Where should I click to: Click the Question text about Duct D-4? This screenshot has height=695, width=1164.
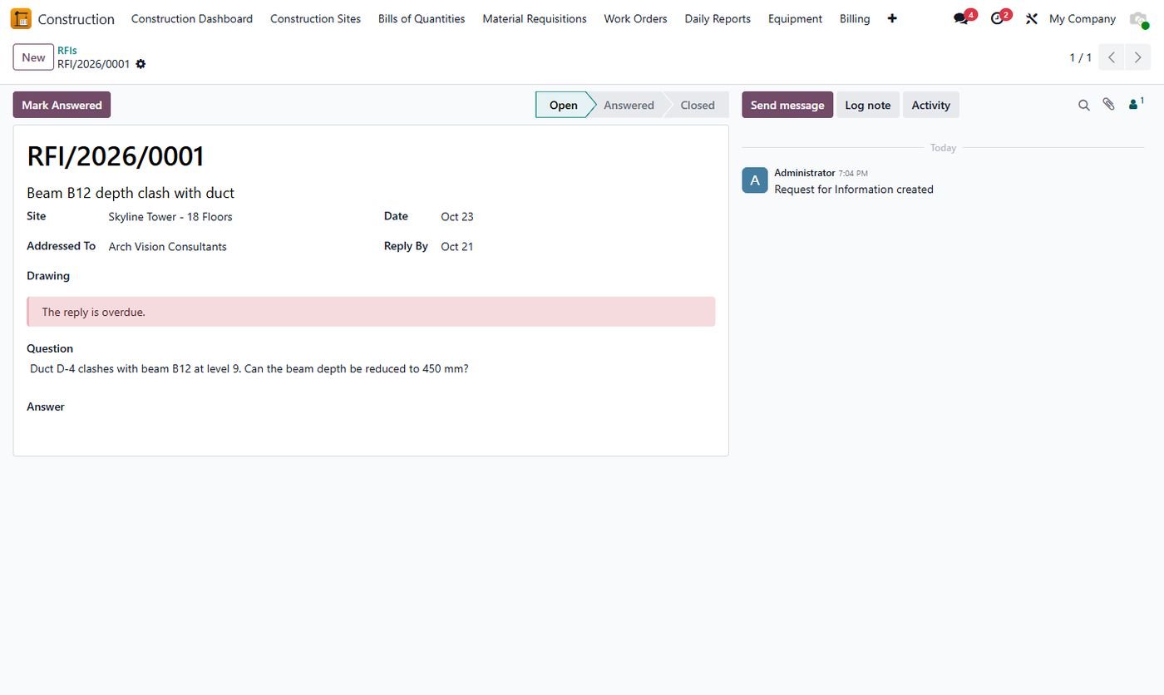pyautogui.click(x=249, y=368)
